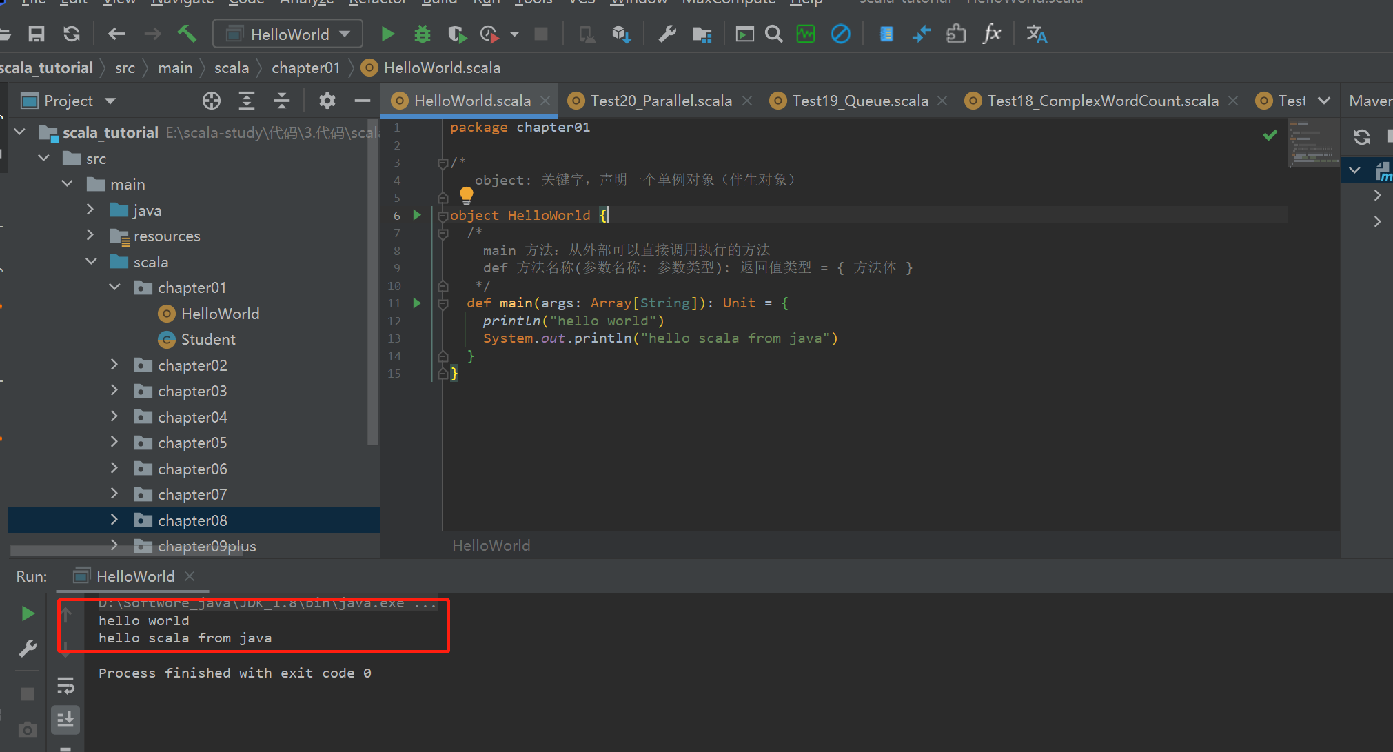The height and width of the screenshot is (752, 1393).
Task: Open Project Structure wrench settings icon
Action: pyautogui.click(x=667, y=34)
